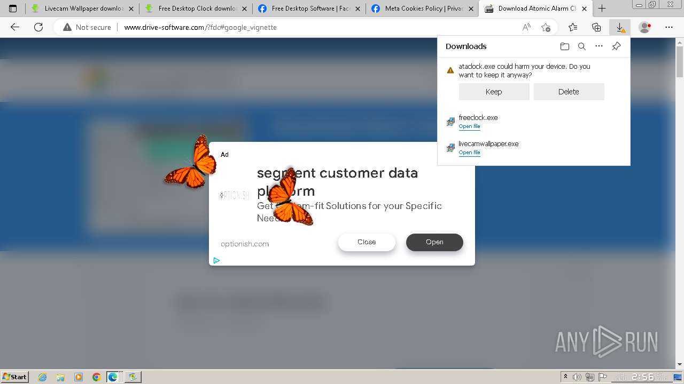Close the optionish ad
This screenshot has width=684, height=384.
point(367,242)
